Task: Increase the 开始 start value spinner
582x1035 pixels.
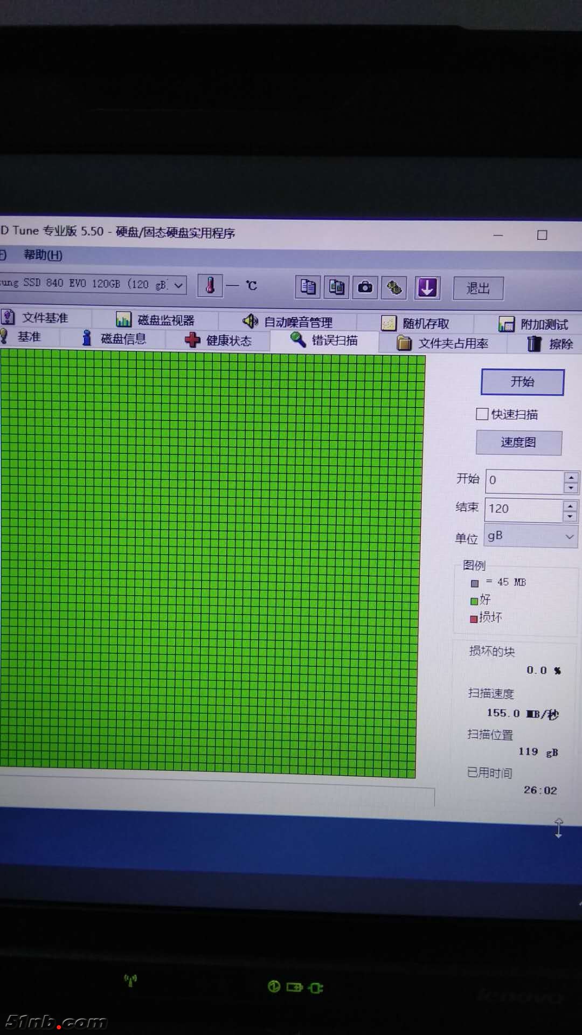Action: 571,477
